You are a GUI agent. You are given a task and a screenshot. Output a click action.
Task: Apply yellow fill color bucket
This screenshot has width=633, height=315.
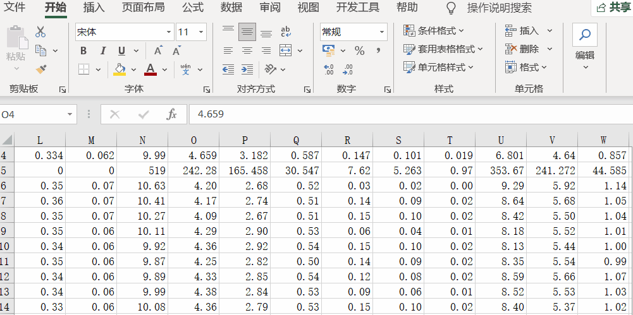[x=120, y=69]
